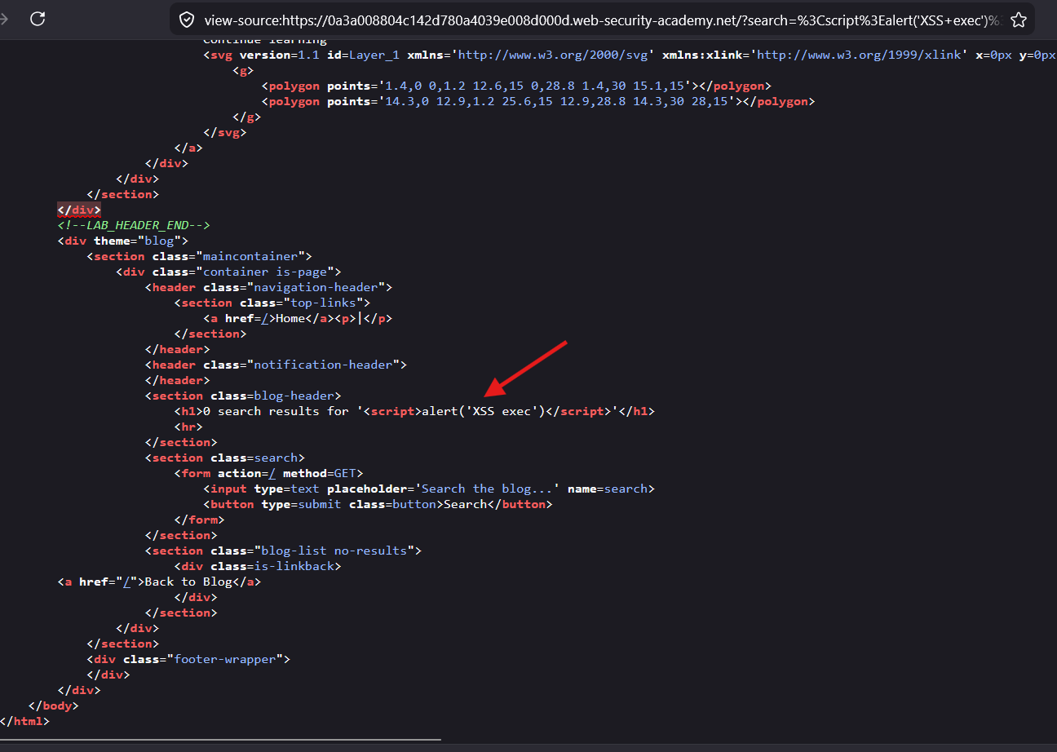This screenshot has height=752, width=1057.
Task: Click the Home text in the anchor line
Action: click(x=290, y=318)
